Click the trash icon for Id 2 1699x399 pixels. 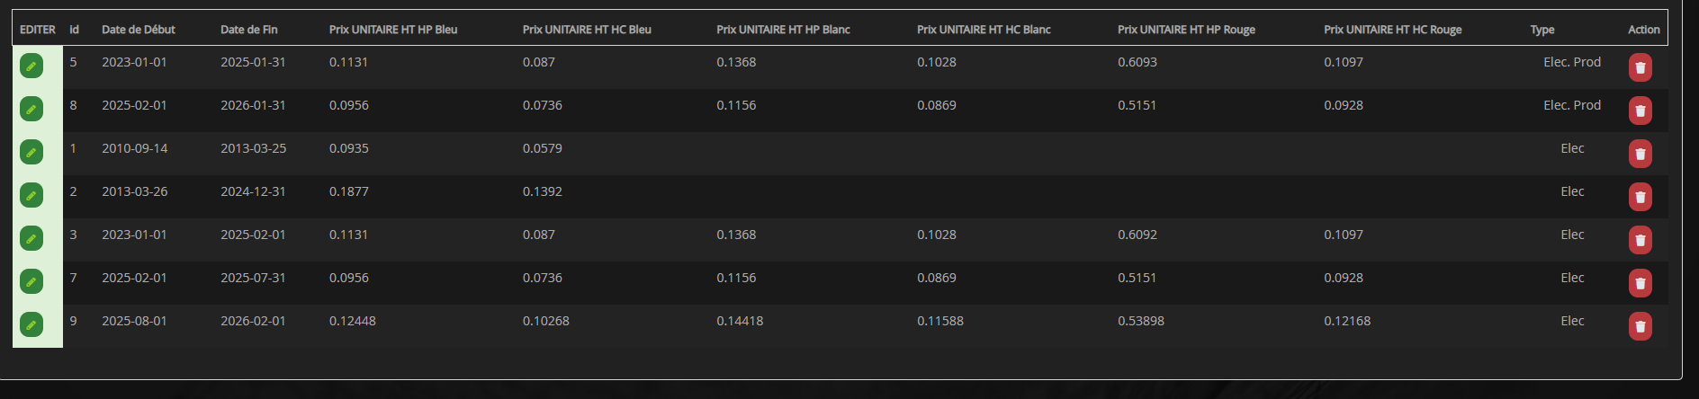coord(1640,197)
